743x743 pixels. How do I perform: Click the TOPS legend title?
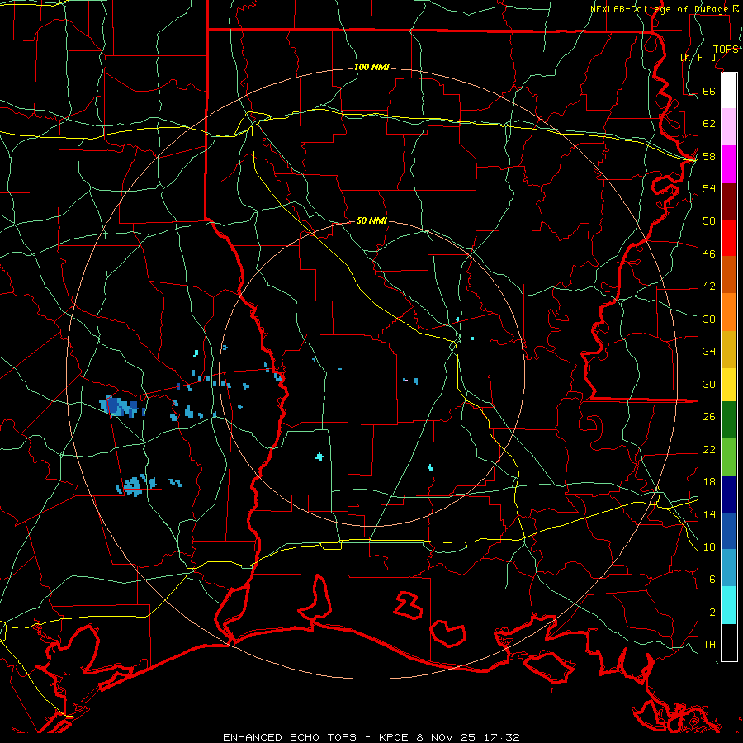726,50
